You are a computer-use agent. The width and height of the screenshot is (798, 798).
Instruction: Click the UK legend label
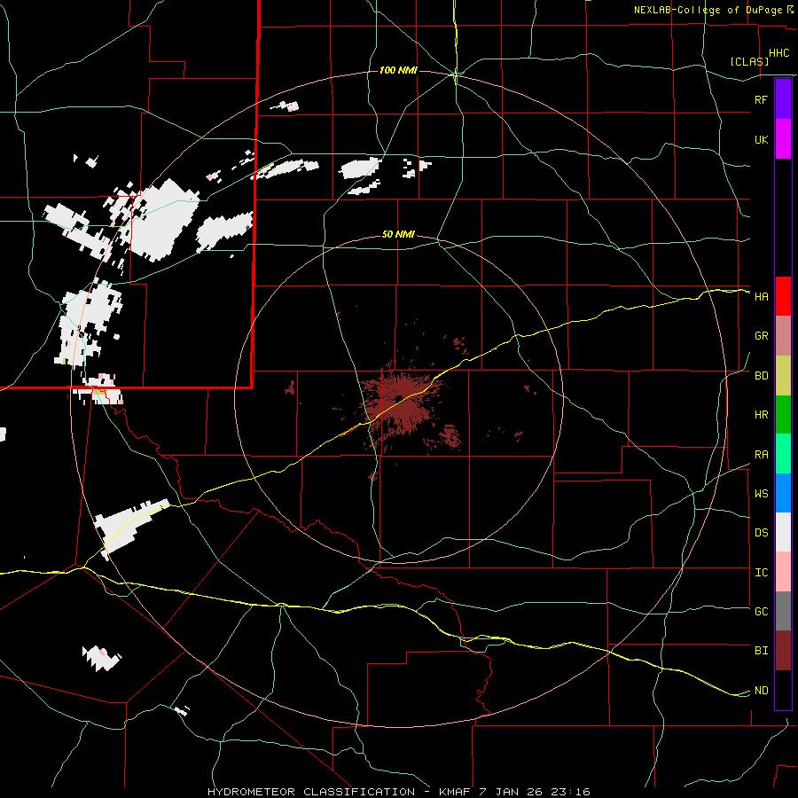(x=761, y=139)
